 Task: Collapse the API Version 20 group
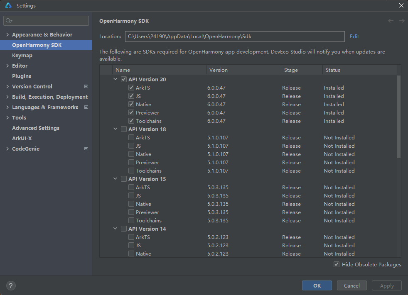point(115,79)
